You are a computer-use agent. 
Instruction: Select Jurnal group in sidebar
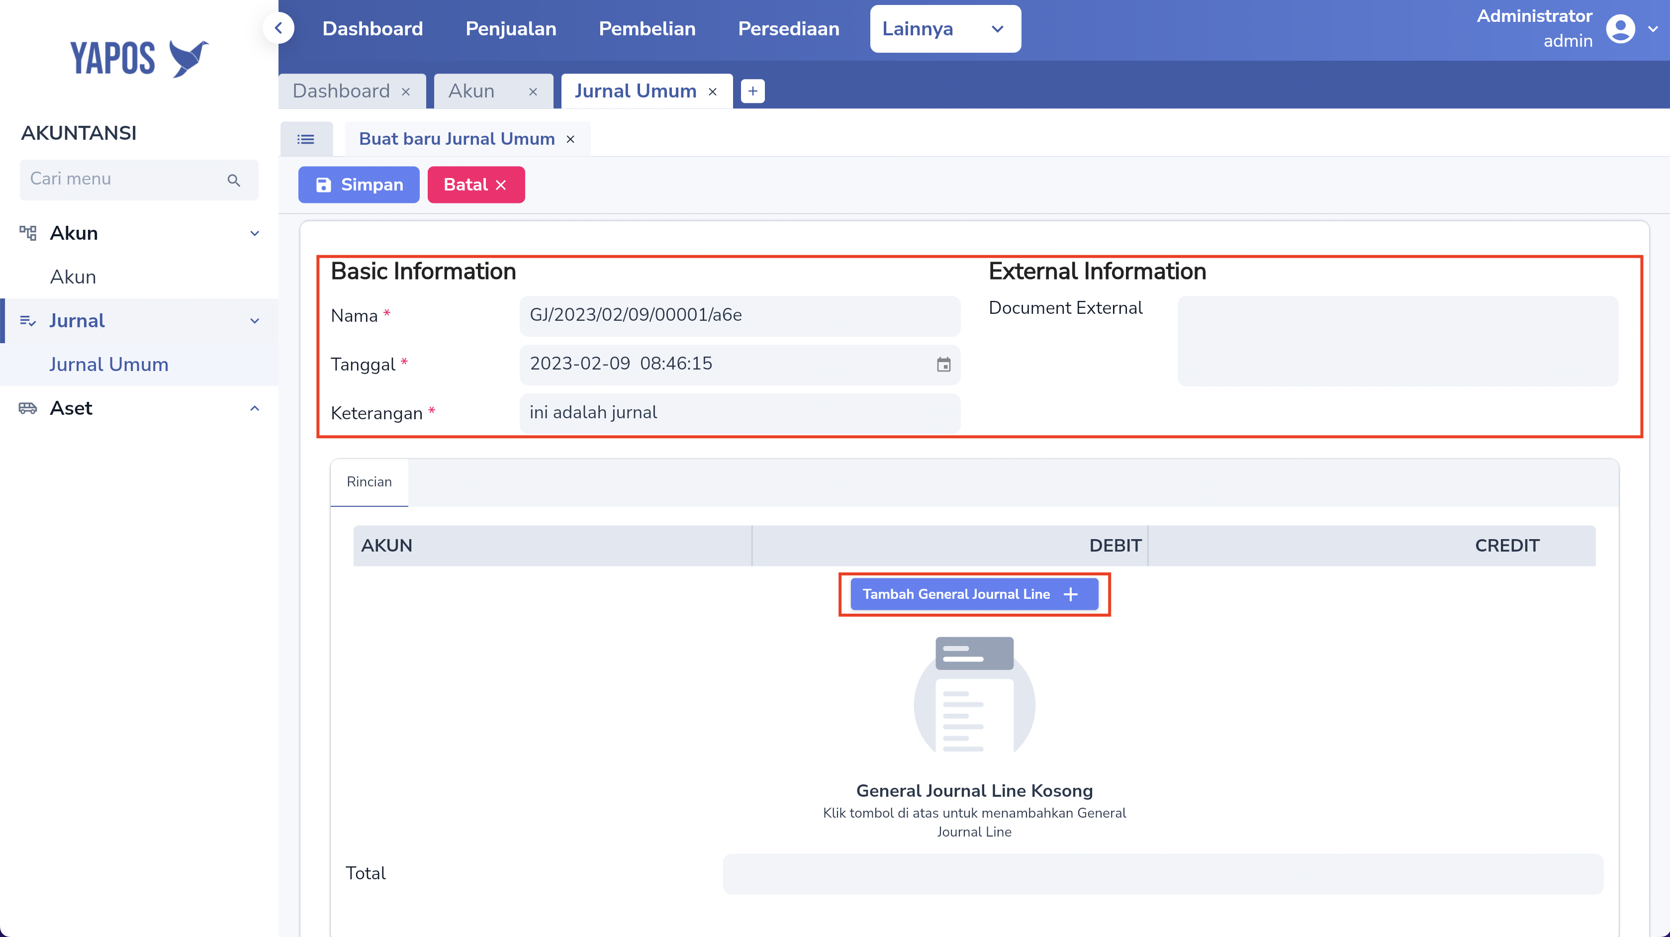[139, 320]
